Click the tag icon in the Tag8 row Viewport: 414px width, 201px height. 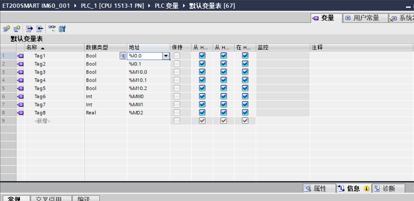pos(20,113)
